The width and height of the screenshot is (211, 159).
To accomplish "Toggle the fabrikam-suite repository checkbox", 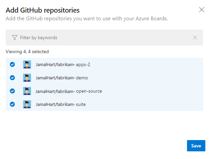I will coord(12,104).
